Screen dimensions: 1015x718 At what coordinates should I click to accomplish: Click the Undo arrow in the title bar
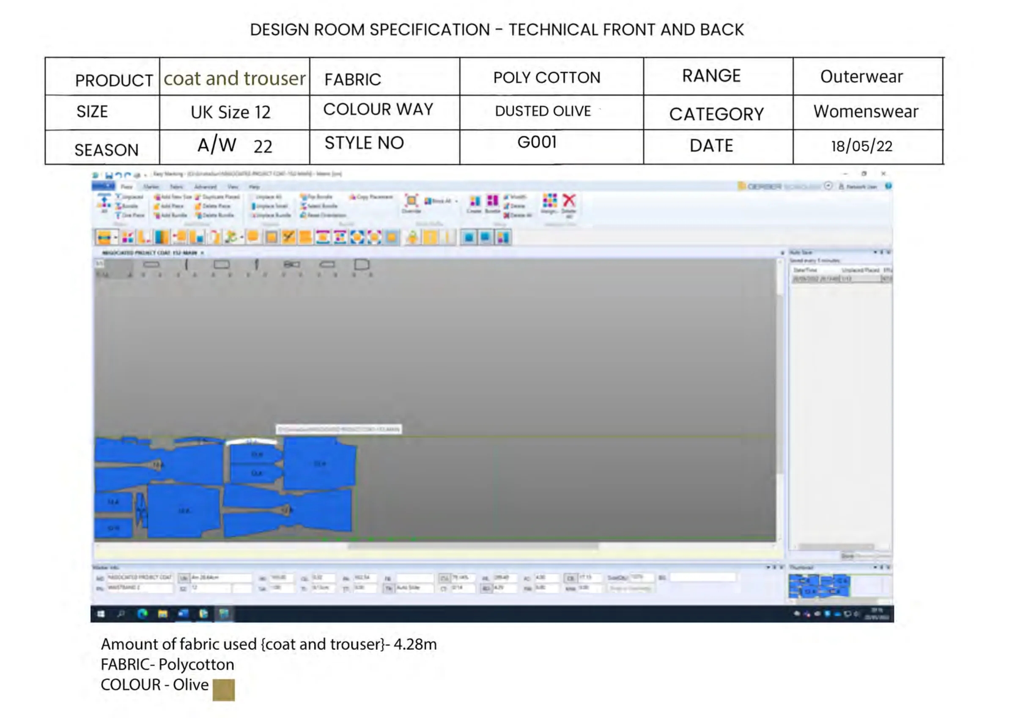(118, 176)
